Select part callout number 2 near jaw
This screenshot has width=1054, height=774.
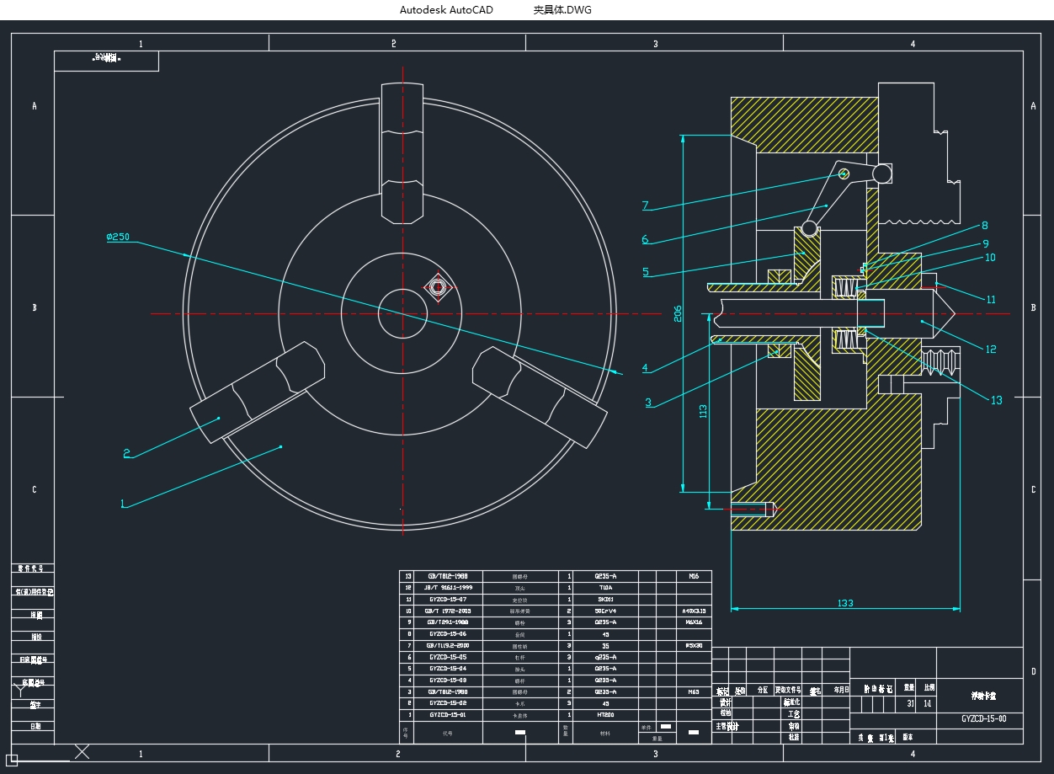click(127, 453)
